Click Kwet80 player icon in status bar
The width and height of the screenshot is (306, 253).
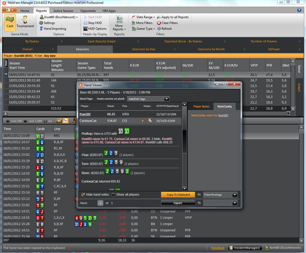tap(267, 248)
